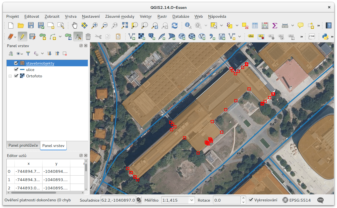Add a raster layer
The image size is (337, 208).
[142, 36]
